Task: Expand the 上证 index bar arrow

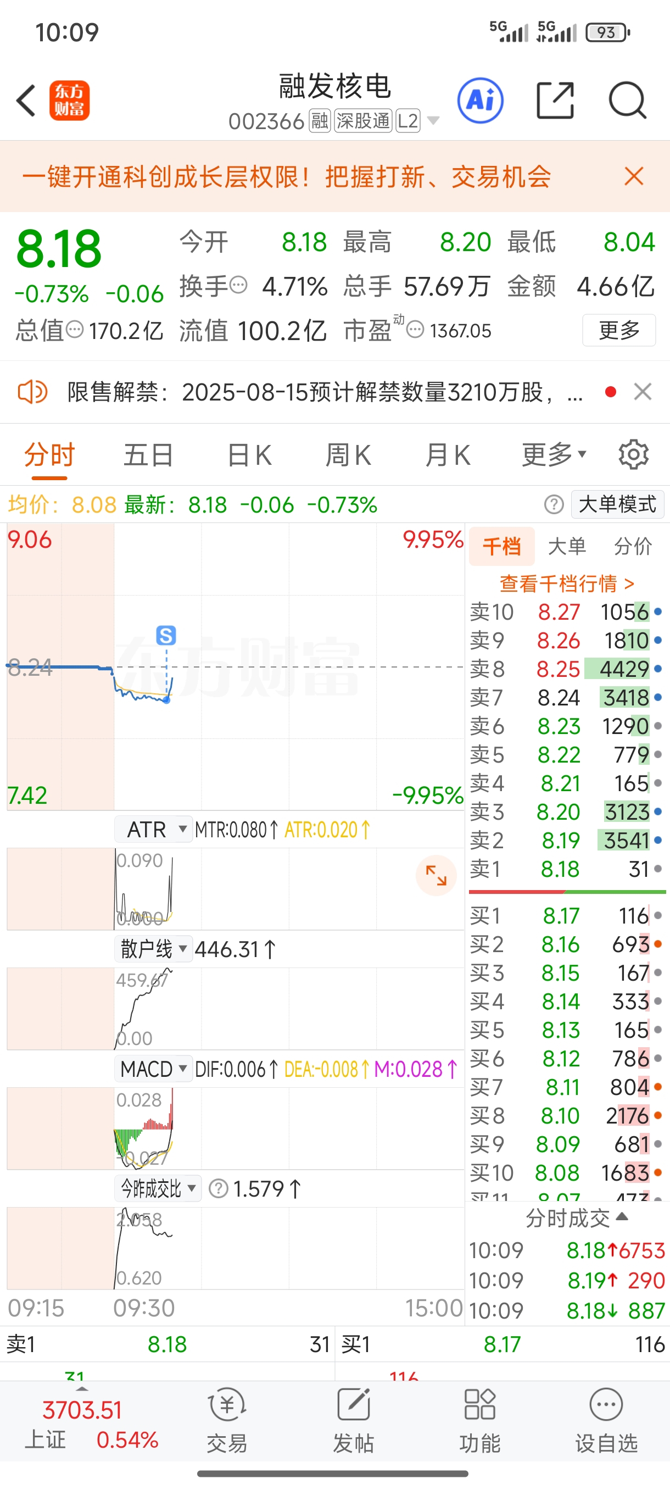Action: [x=82, y=1388]
